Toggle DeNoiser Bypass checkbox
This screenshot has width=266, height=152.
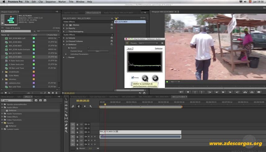coord(88,48)
